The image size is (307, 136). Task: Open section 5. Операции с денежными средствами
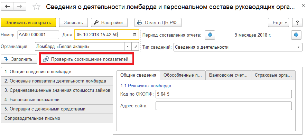coord(57,109)
